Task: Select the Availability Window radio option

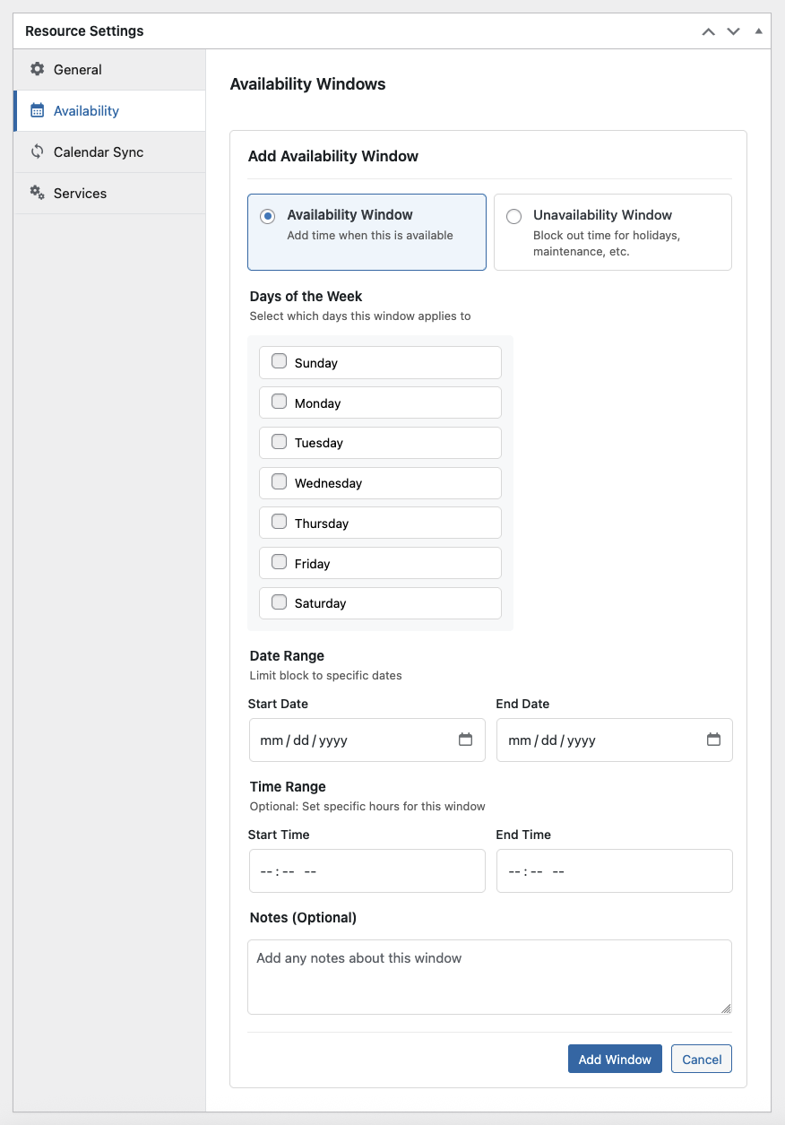Action: pyautogui.click(x=267, y=216)
